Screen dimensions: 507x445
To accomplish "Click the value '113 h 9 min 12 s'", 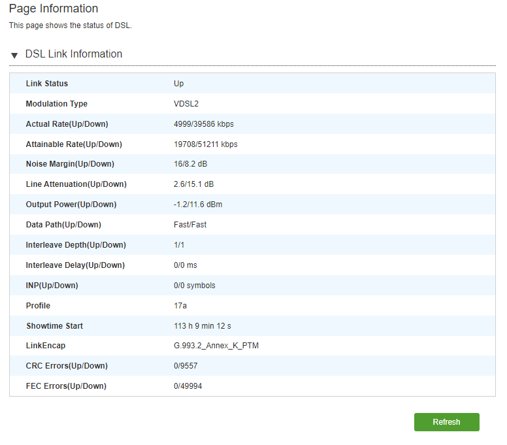I will click(x=202, y=325).
